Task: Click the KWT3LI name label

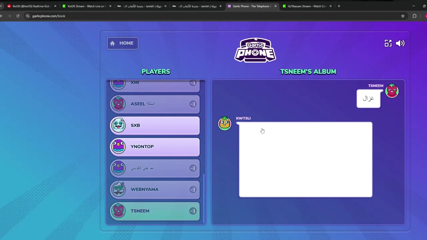Action: (243, 118)
